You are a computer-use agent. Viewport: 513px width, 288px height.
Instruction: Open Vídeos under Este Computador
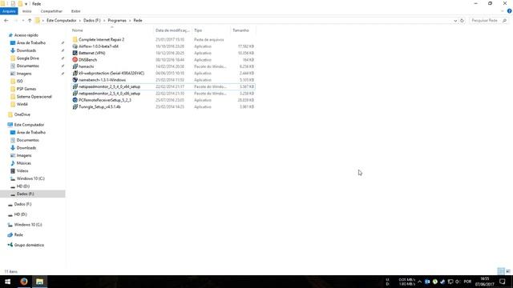click(22, 170)
